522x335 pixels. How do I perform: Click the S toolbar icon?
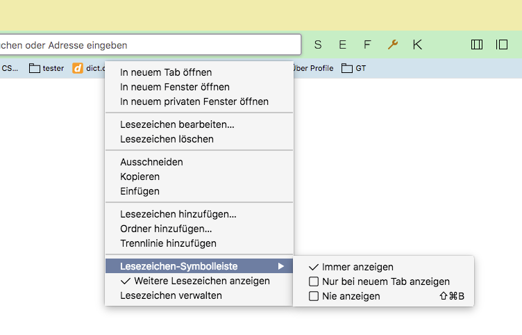[318, 44]
